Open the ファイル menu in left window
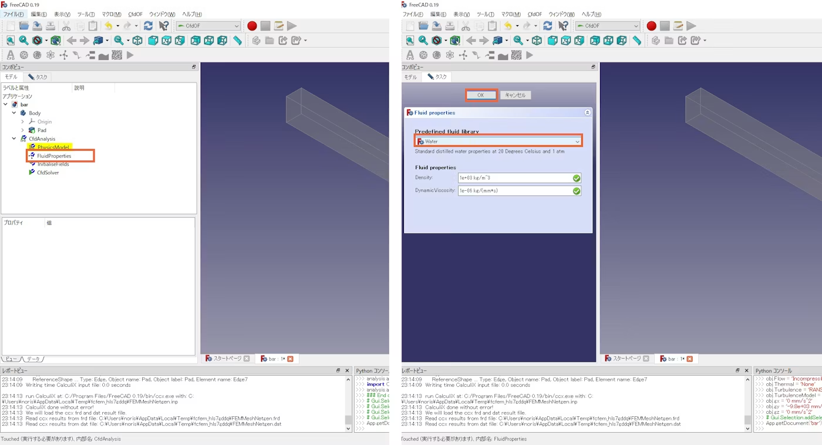 (14, 14)
